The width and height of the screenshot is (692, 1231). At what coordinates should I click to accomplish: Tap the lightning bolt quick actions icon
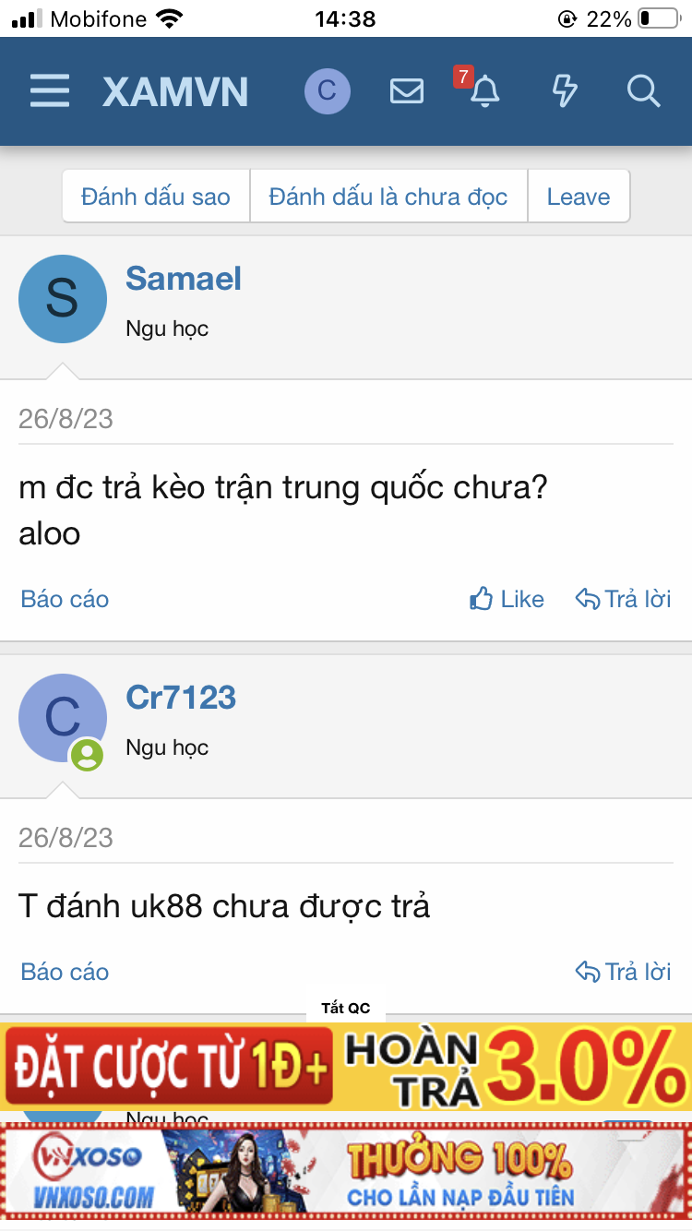[565, 91]
